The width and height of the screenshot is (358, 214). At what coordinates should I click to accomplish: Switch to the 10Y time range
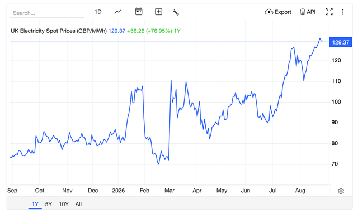[64, 204]
